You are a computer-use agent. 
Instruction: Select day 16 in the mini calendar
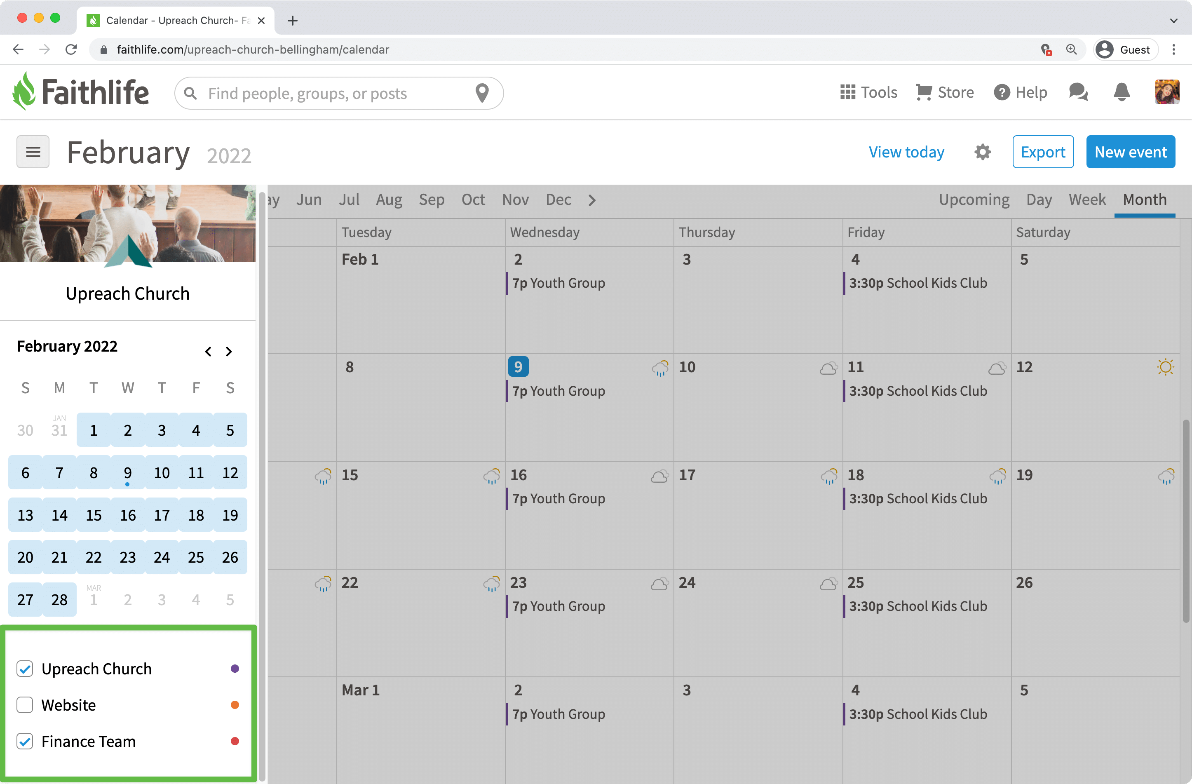point(128,515)
